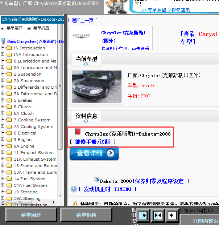Click the mechanic mascot image in header

[x=116, y=7]
